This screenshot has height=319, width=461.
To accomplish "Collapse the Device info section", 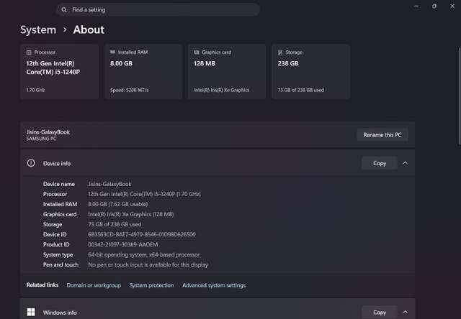I will pos(405,163).
